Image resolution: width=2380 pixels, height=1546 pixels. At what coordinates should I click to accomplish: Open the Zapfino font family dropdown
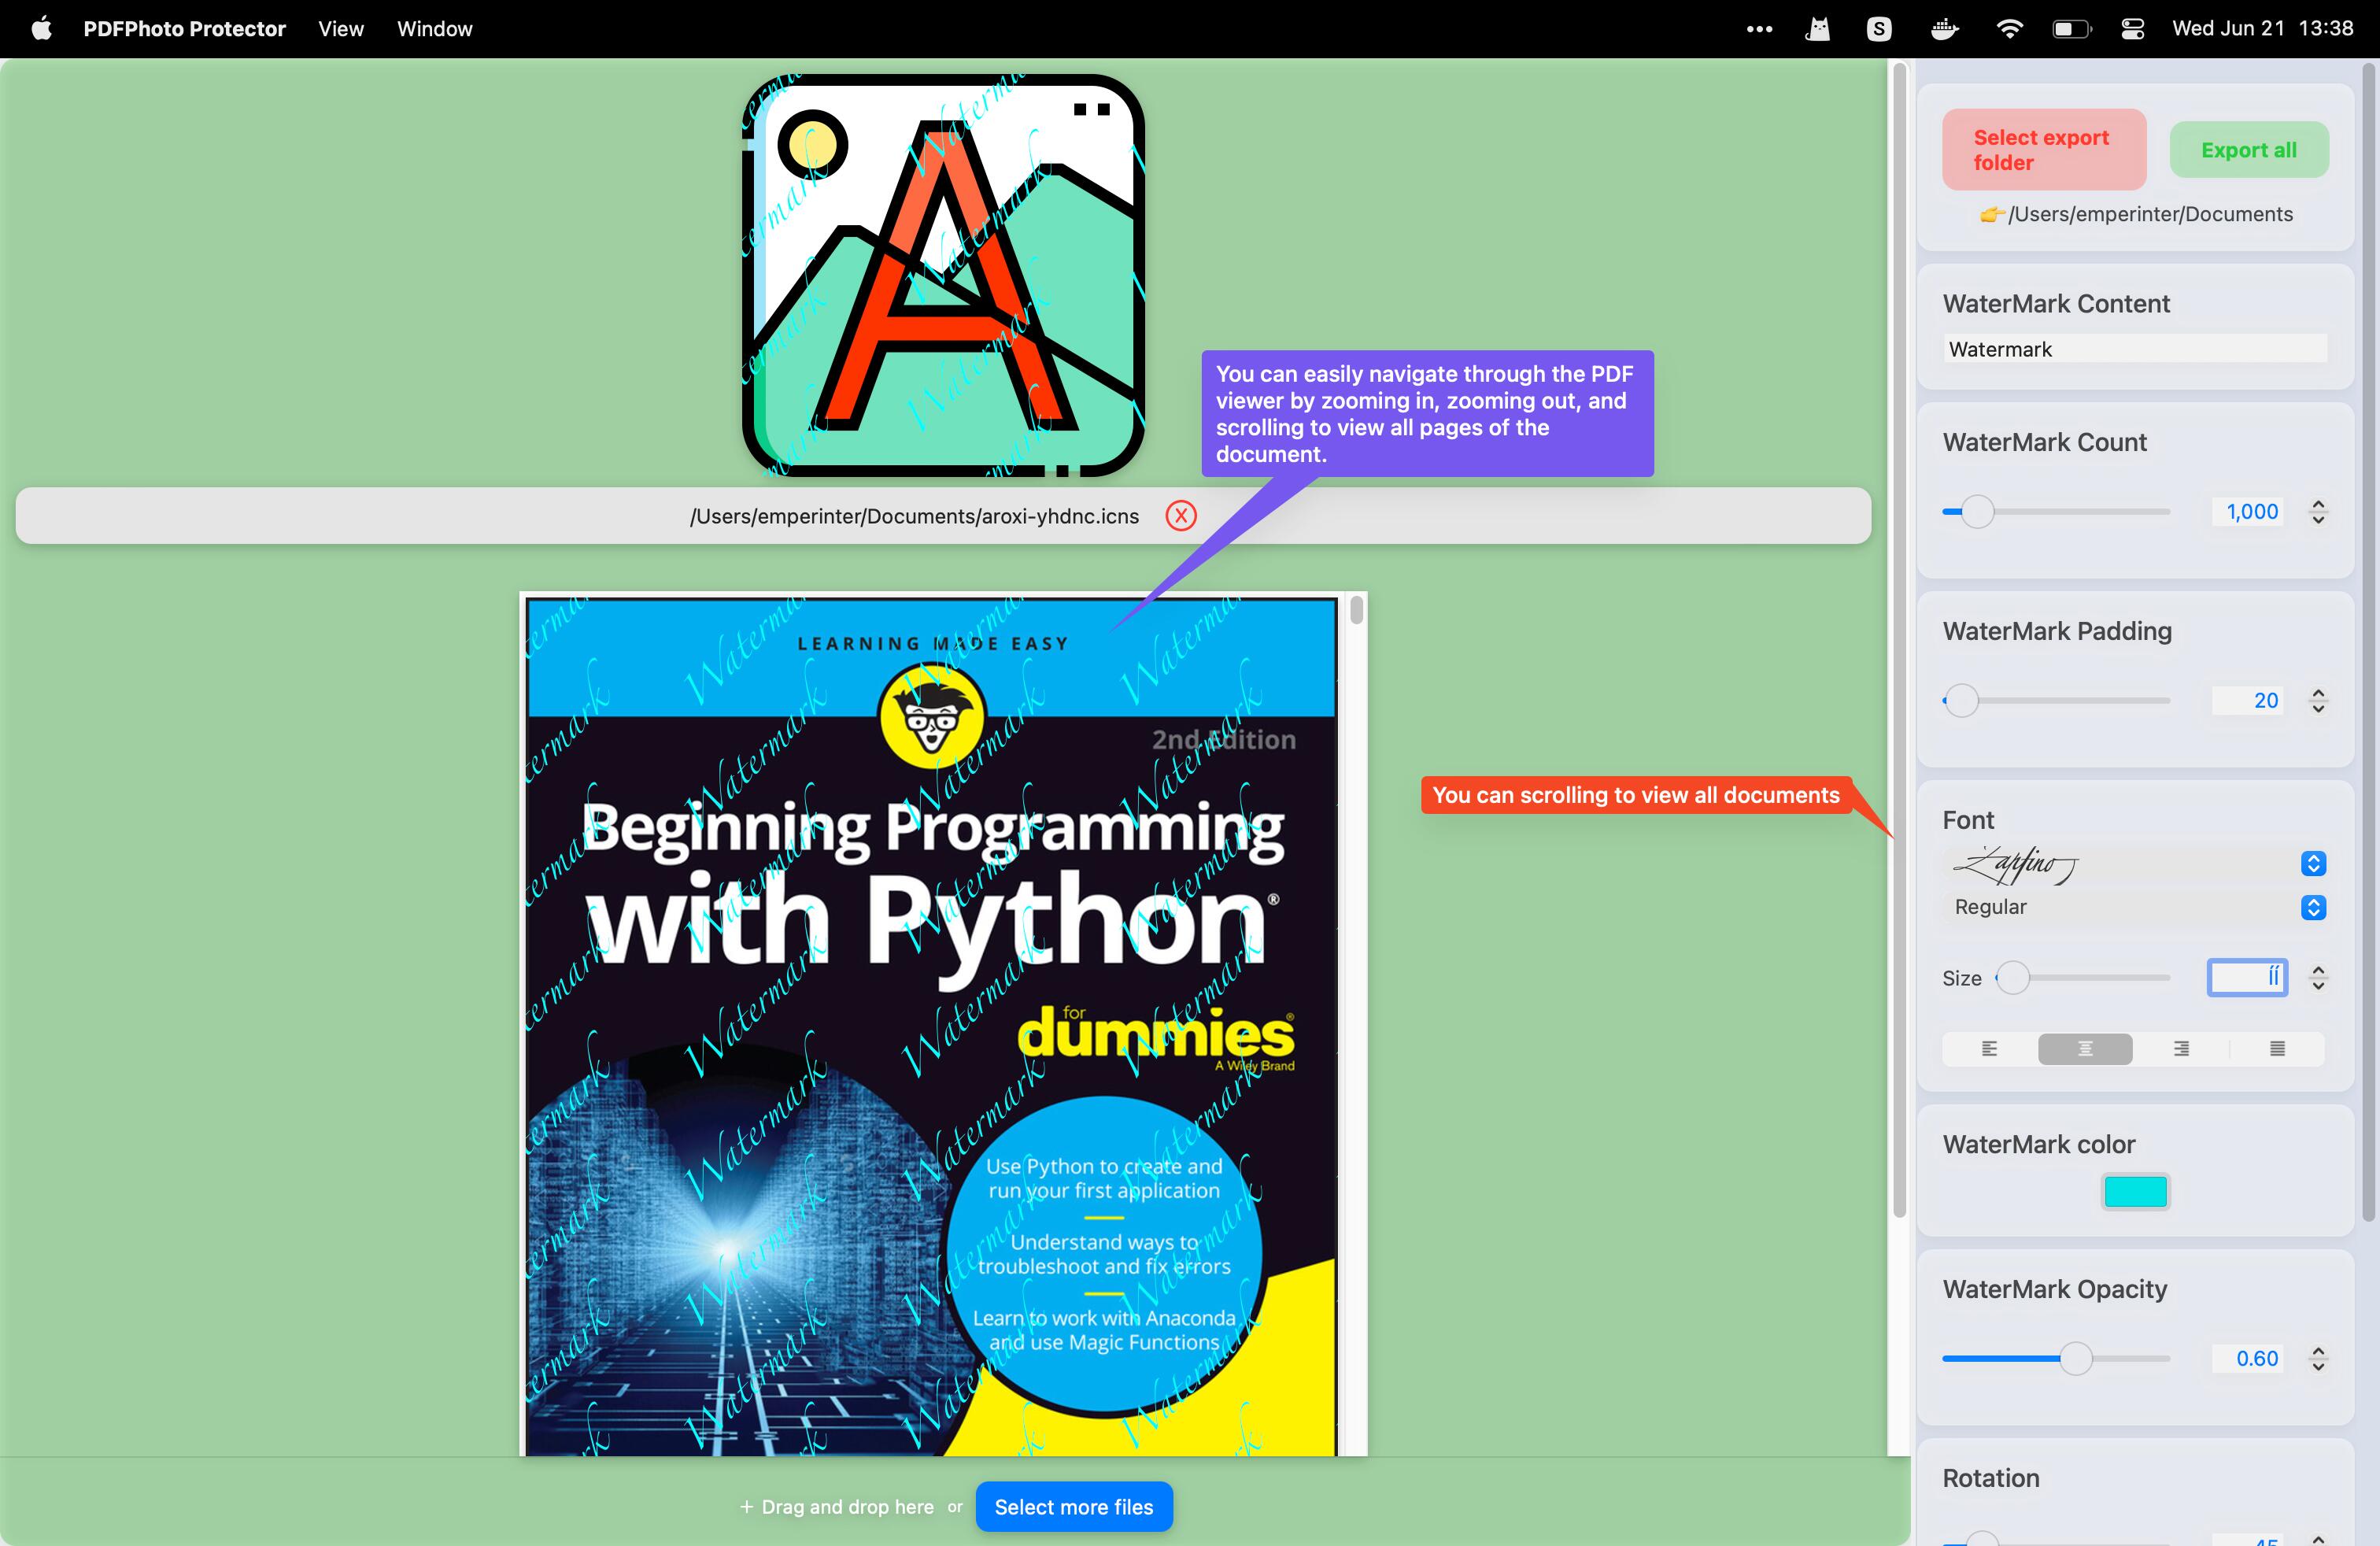tap(2313, 863)
